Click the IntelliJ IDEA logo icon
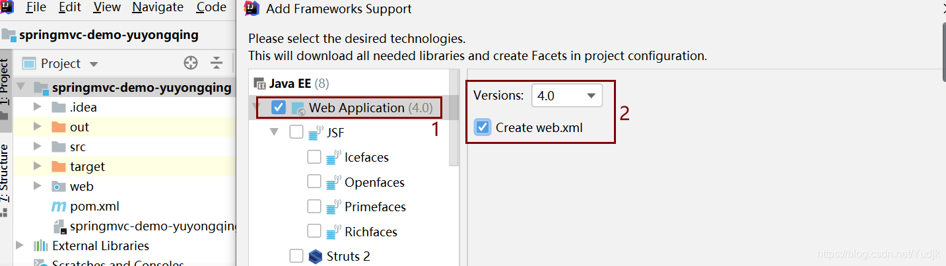This screenshot has height=266, width=946. click(x=7, y=8)
